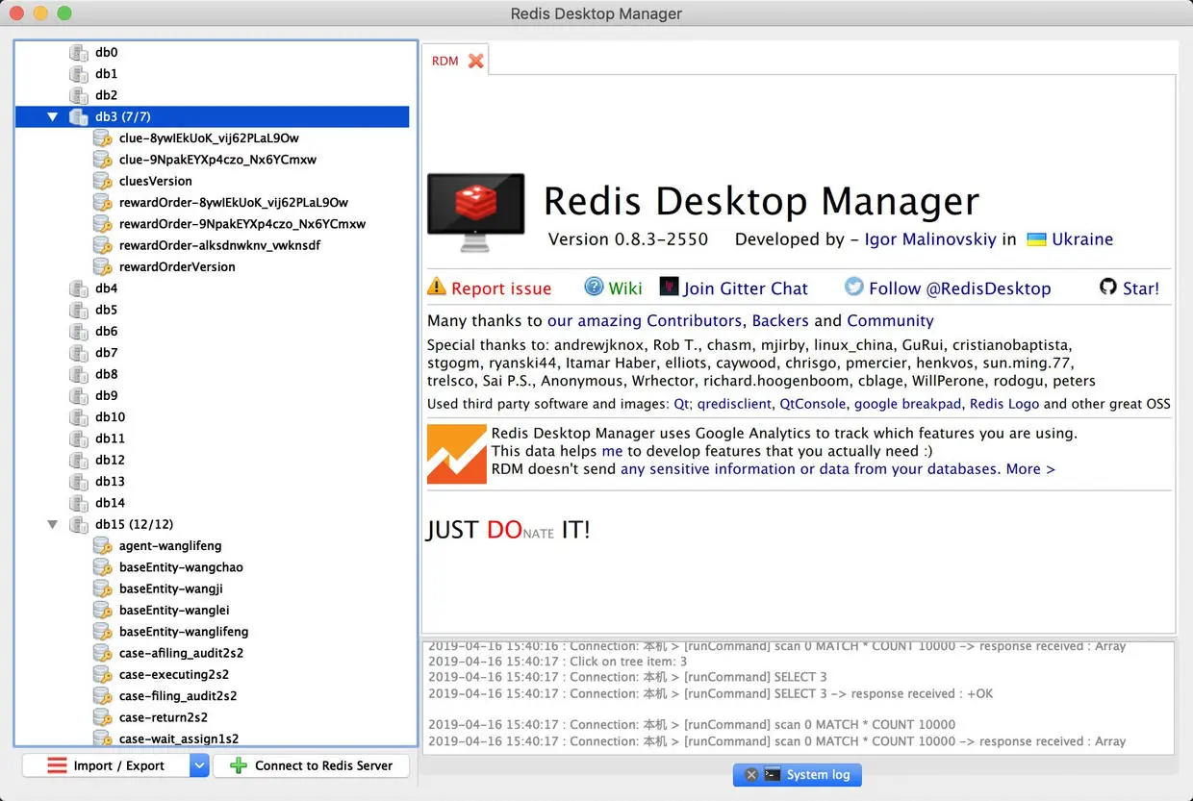
Task: Collapse the db15 (12/12) tree node
Action: (x=53, y=525)
